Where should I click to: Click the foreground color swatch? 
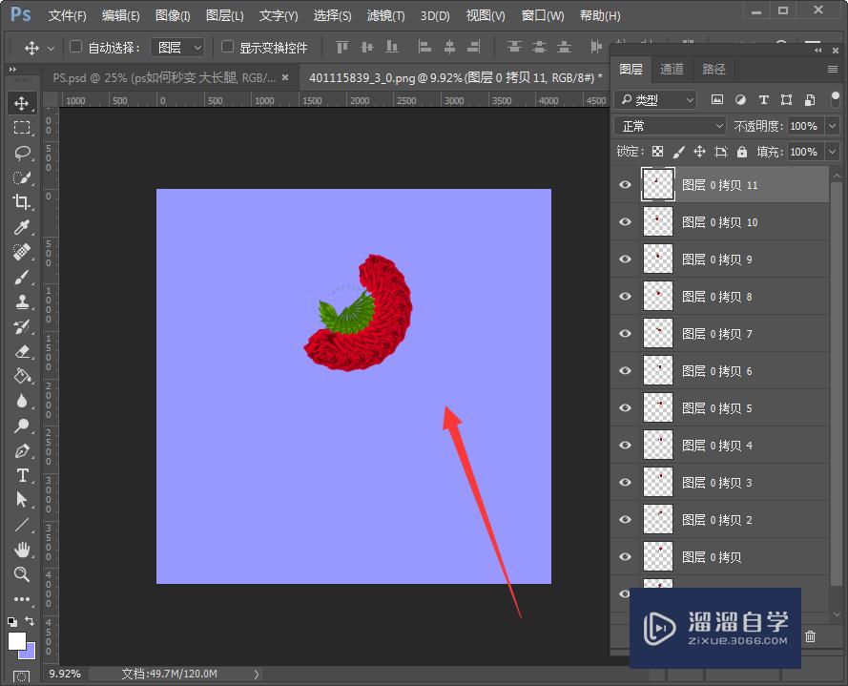coord(15,640)
